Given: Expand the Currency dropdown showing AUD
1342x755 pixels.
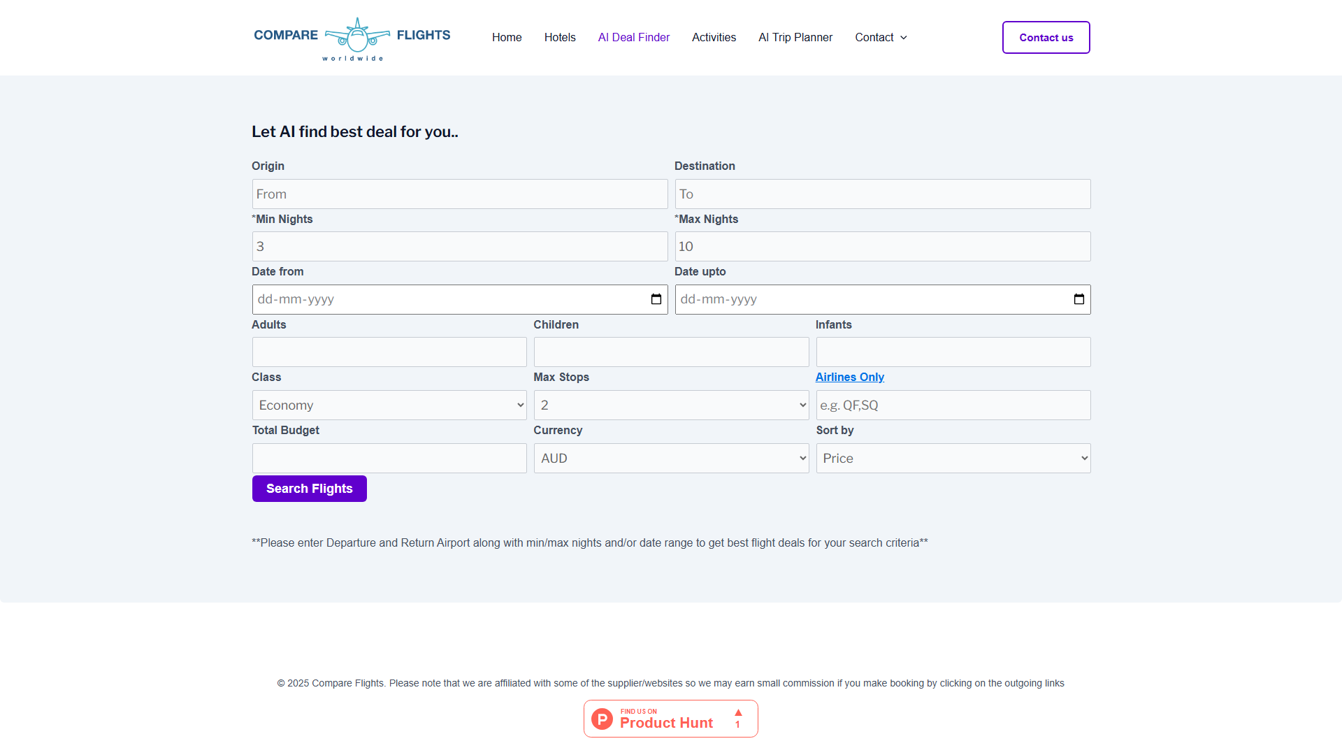Looking at the screenshot, I should coord(671,459).
